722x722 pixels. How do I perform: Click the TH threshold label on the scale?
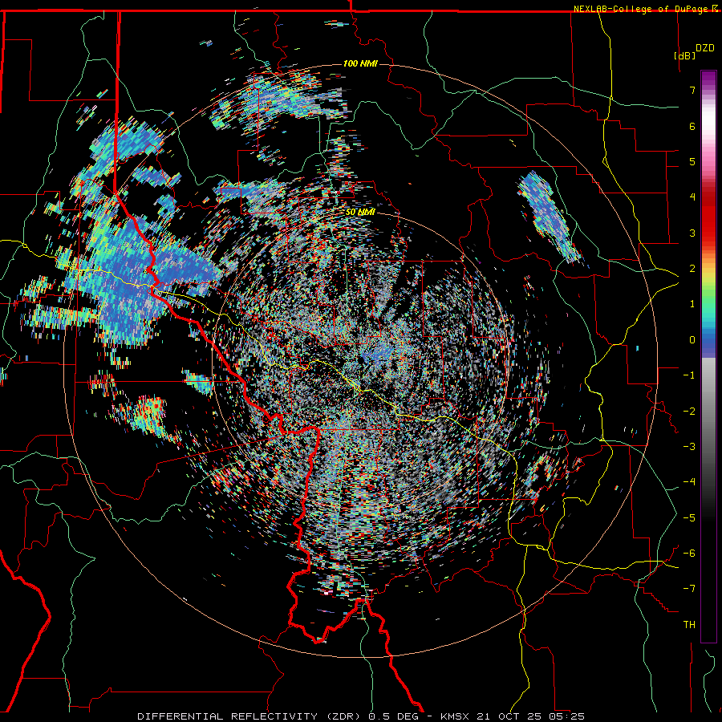click(689, 625)
